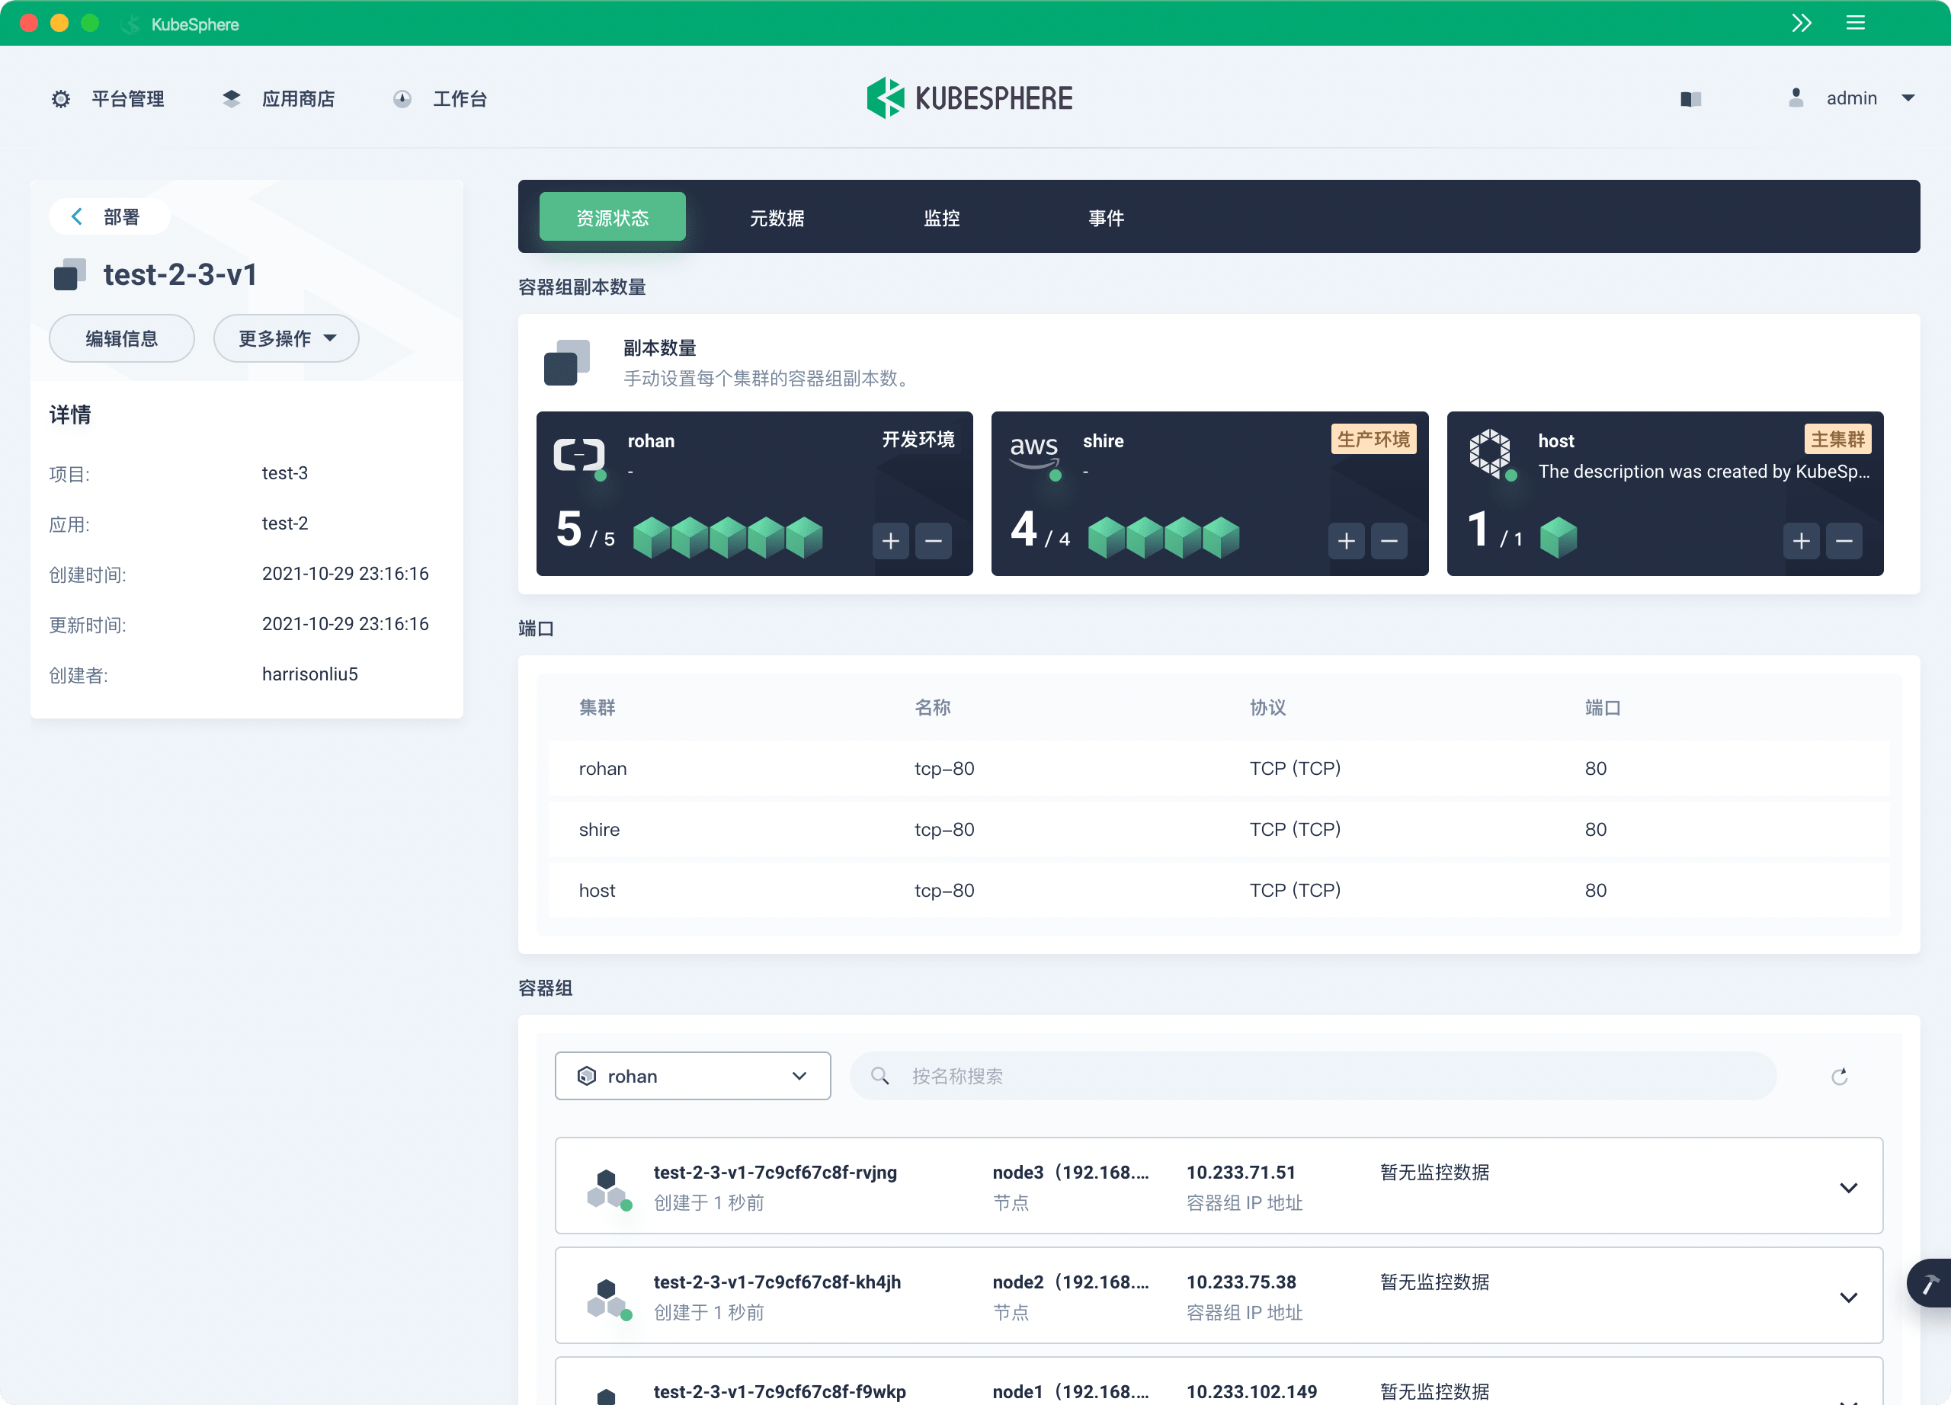Click pod name test-2-3-v1-7c9cf67c8f-rvjng
1951x1405 pixels.
click(774, 1172)
